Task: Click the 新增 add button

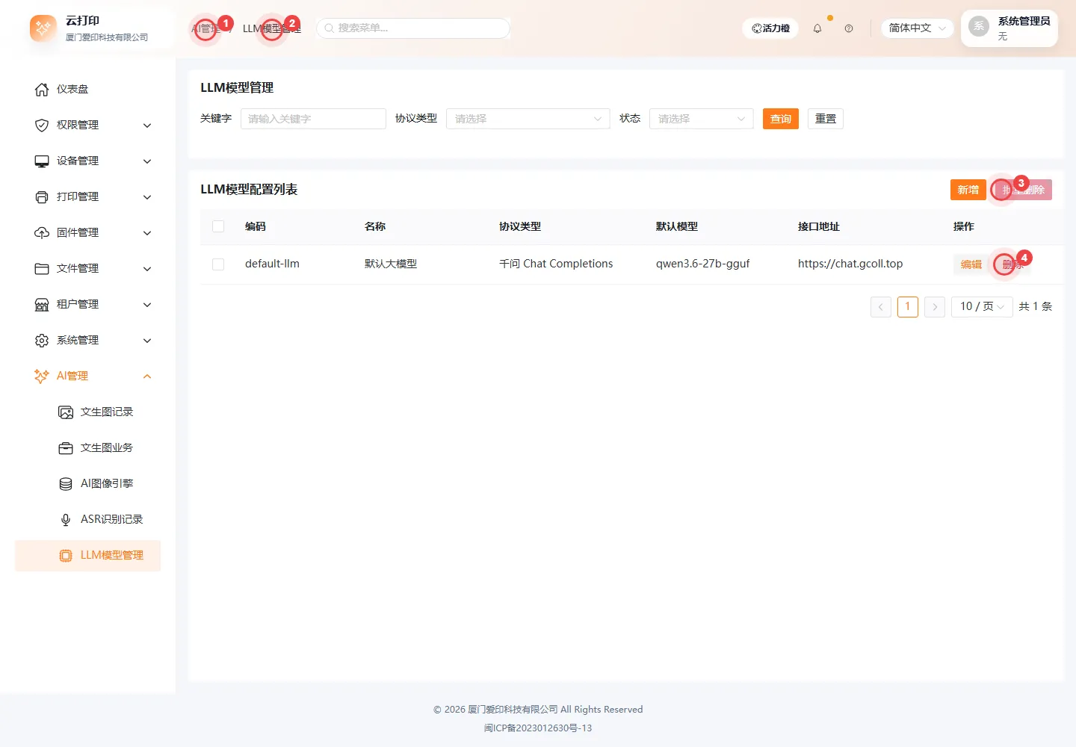Action: (968, 190)
